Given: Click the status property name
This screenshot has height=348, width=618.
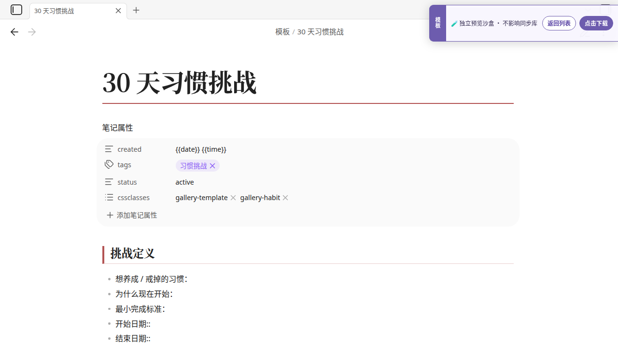Looking at the screenshot, I should click(127, 182).
